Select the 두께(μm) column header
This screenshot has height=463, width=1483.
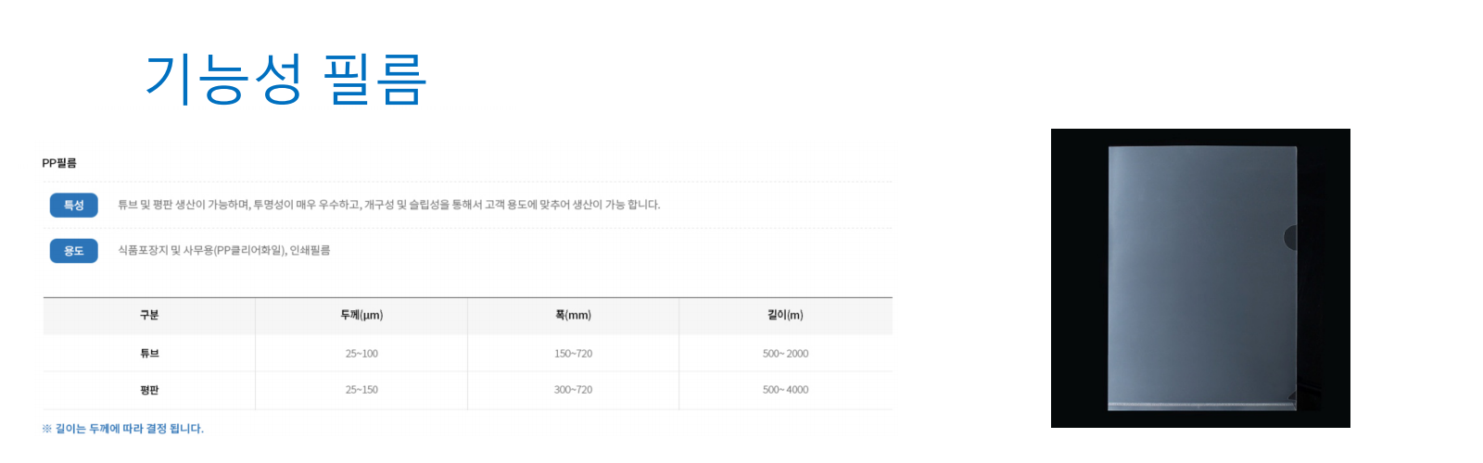tap(361, 316)
